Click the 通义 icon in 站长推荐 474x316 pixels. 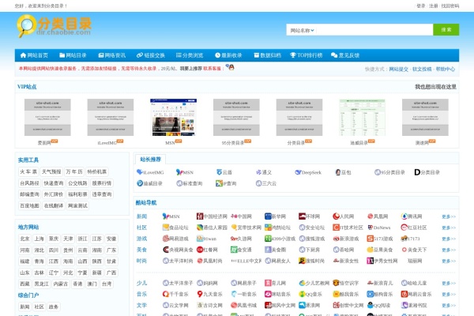click(x=259, y=172)
